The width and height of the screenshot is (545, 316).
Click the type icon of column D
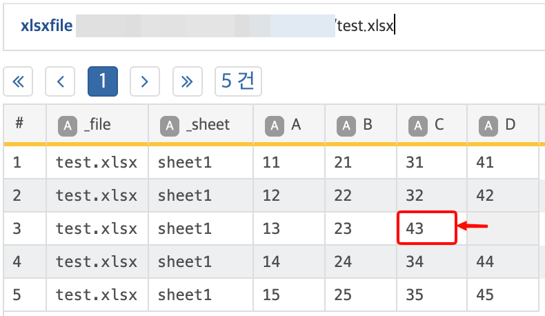[489, 125]
